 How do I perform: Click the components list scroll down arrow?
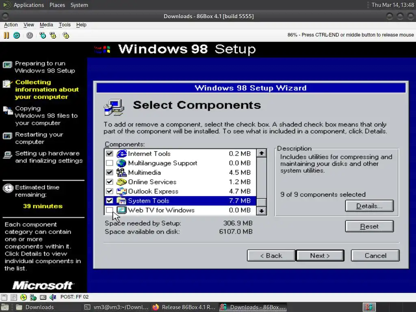(261, 211)
